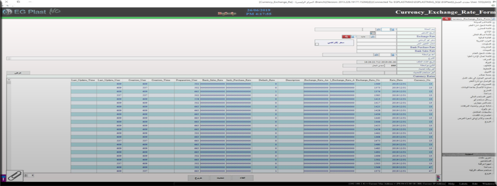
Task: Open the prepared-by user lookup magnifier icon
Action: pos(376,55)
